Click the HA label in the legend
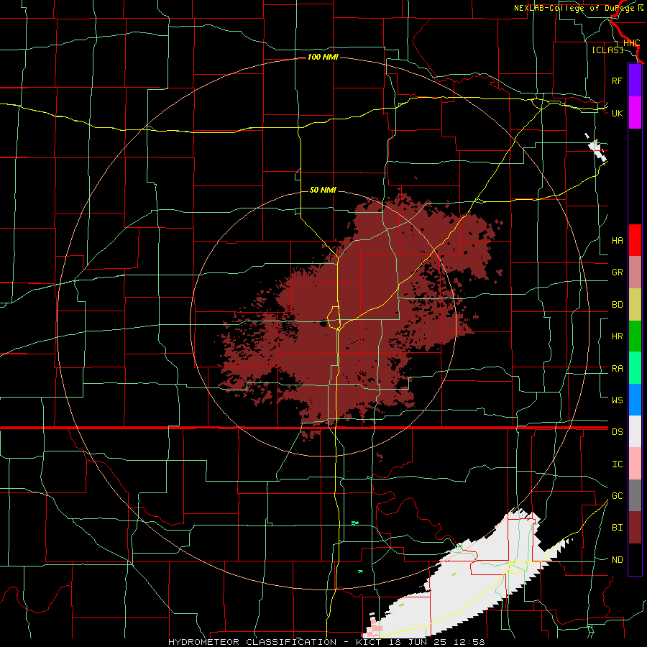 (617, 241)
